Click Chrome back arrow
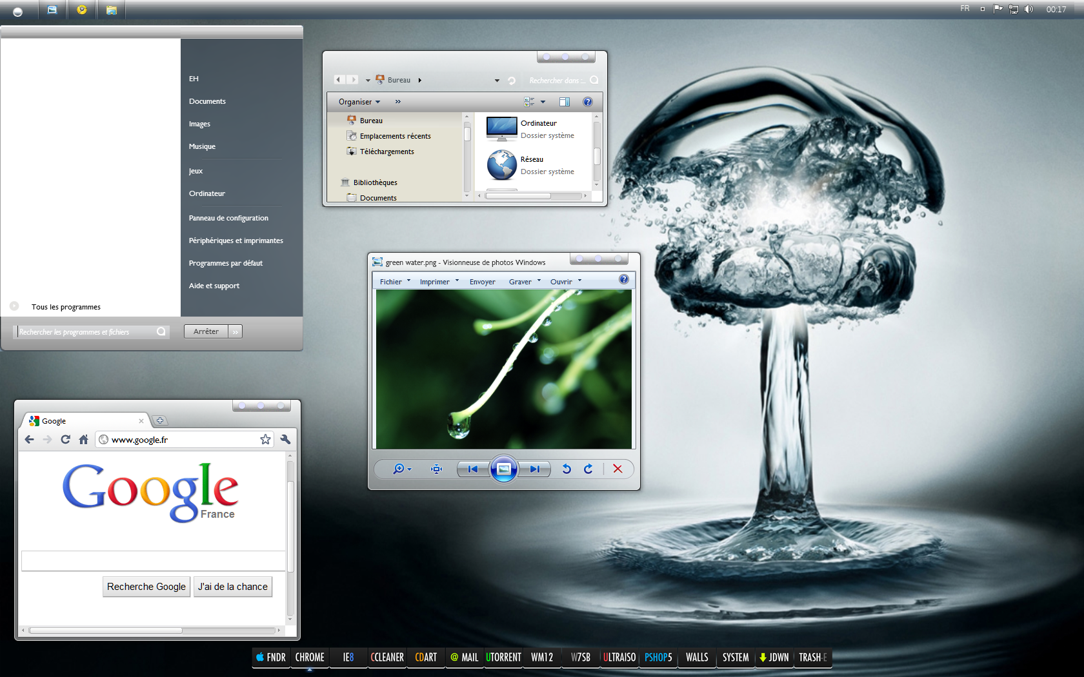The height and width of the screenshot is (677, 1084). tap(29, 440)
